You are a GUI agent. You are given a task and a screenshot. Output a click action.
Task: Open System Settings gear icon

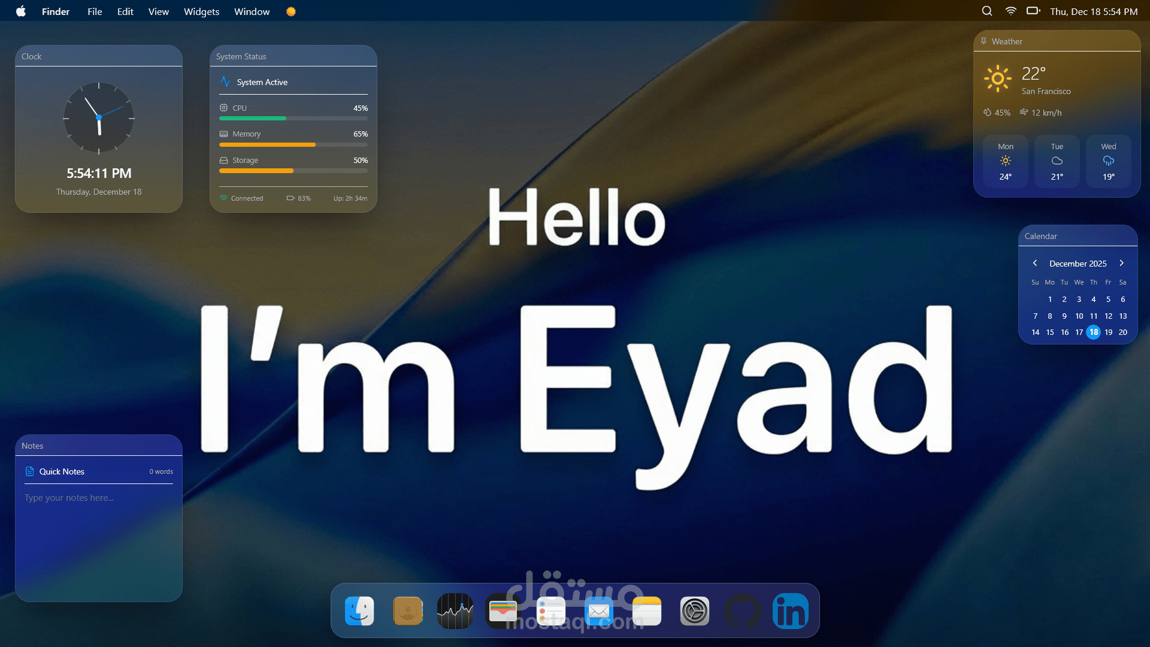[x=695, y=611]
